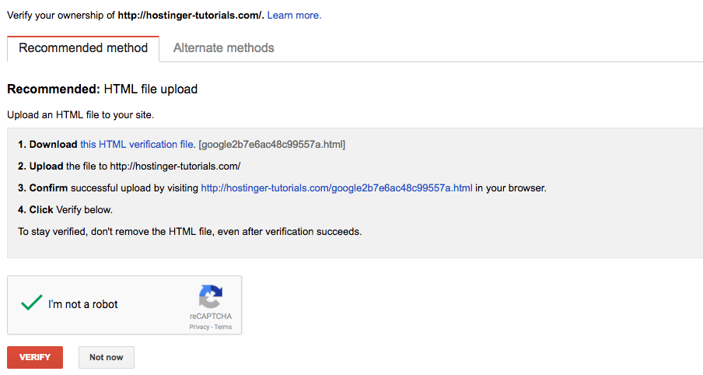
Task: Click the site URL in the Upload step
Action: pyautogui.click(x=175, y=166)
